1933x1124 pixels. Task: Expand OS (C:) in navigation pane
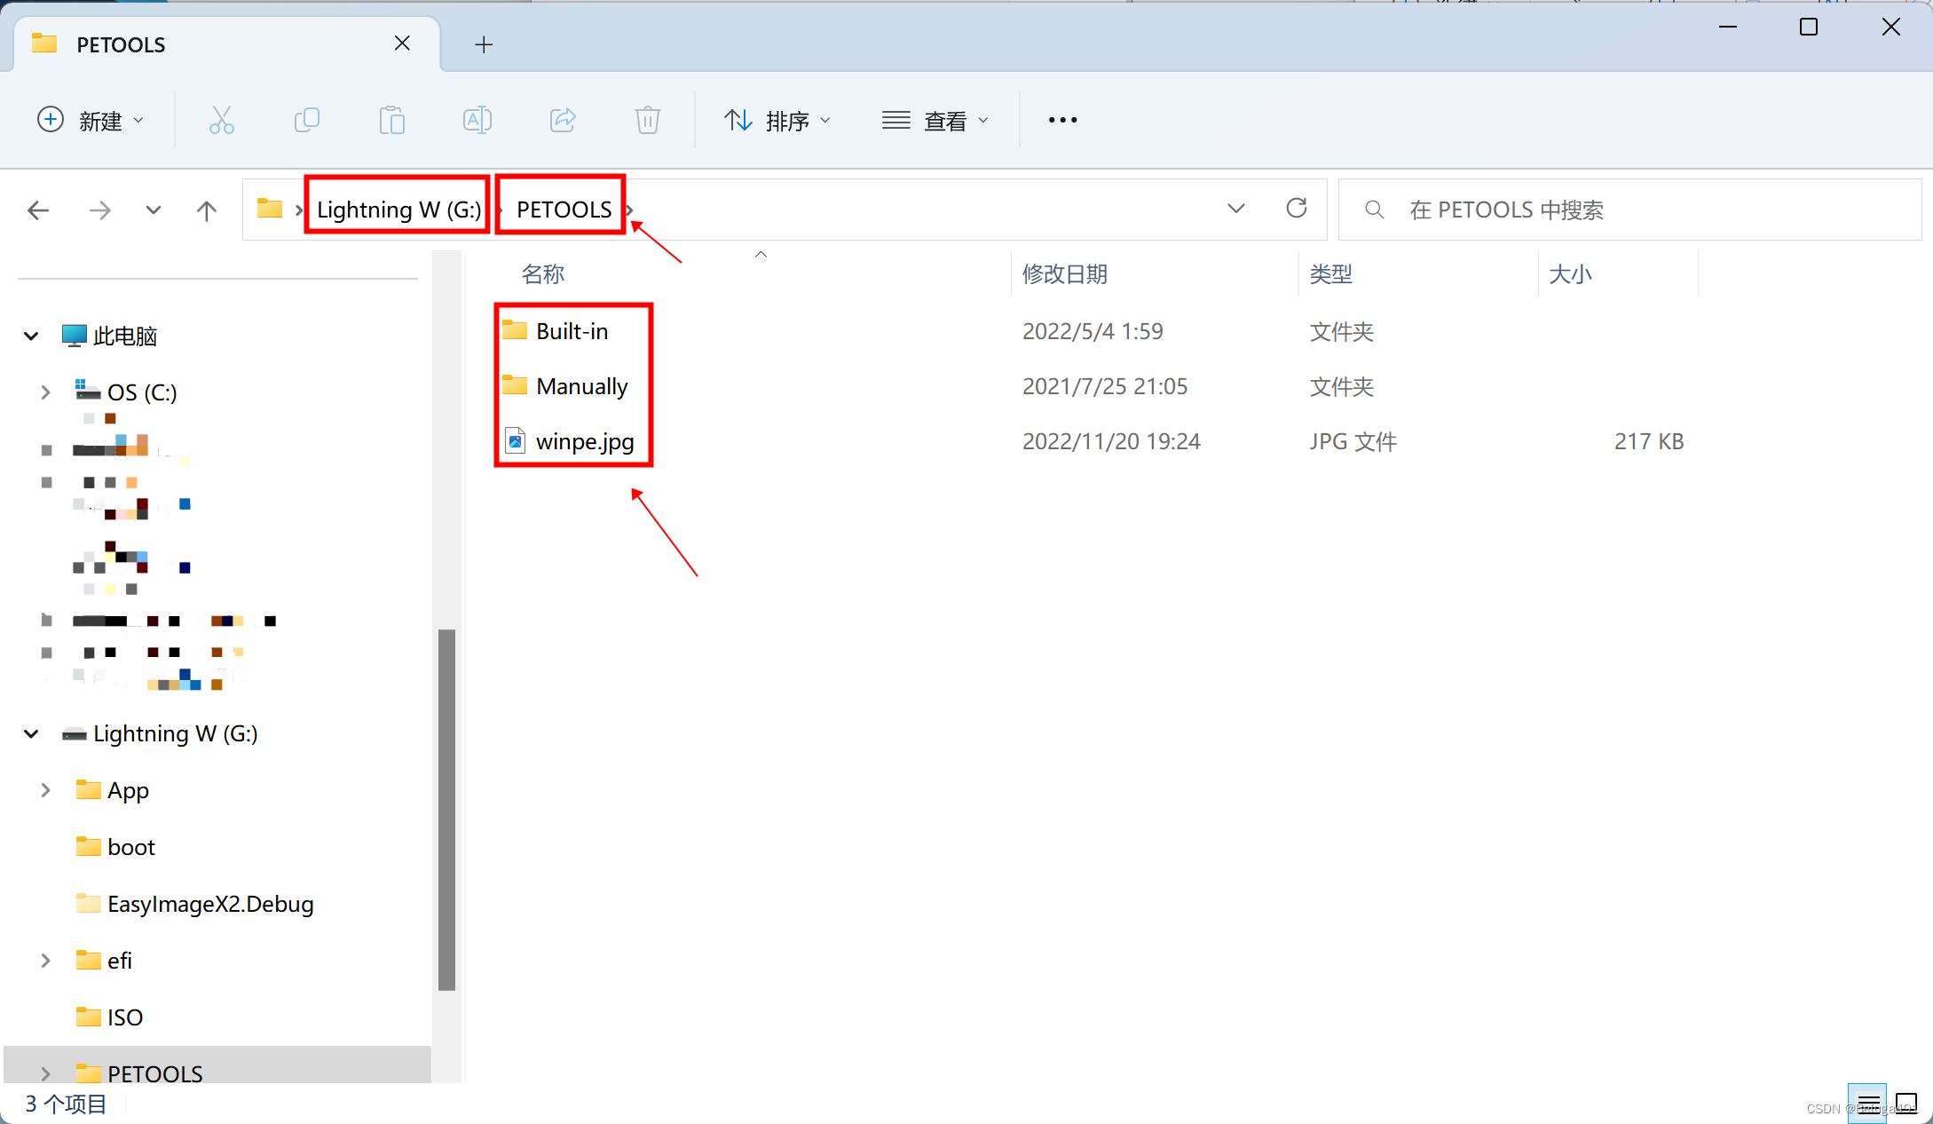45,392
